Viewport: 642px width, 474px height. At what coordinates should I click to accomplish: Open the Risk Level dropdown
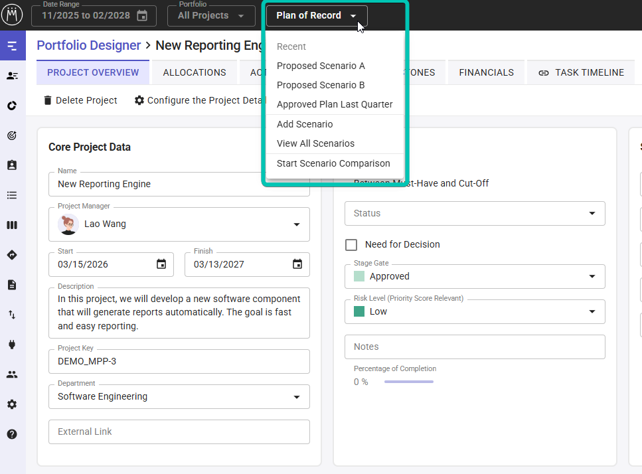point(592,311)
